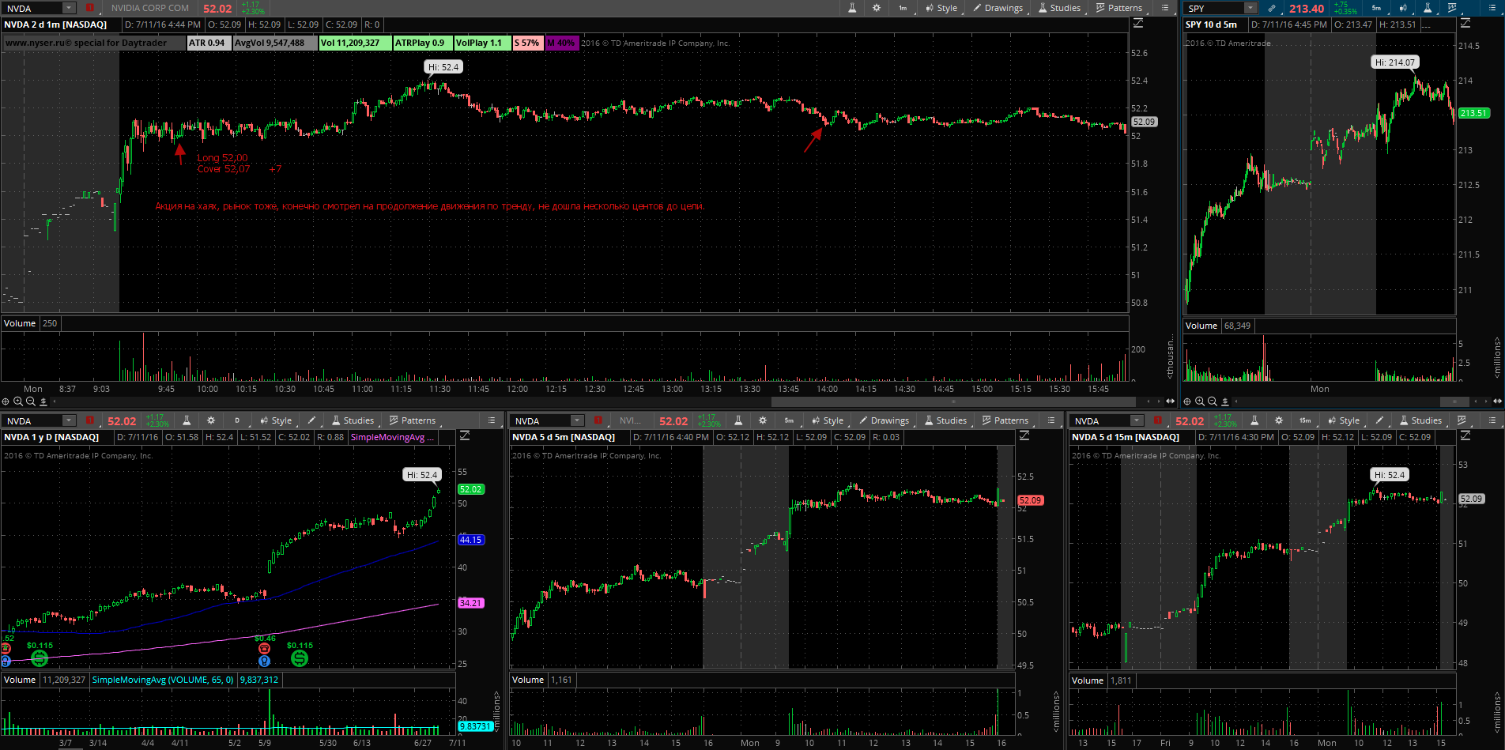This screenshot has width=1505, height=750.
Task: Open the style candle icon in SPY toolbar
Action: [x=1403, y=8]
